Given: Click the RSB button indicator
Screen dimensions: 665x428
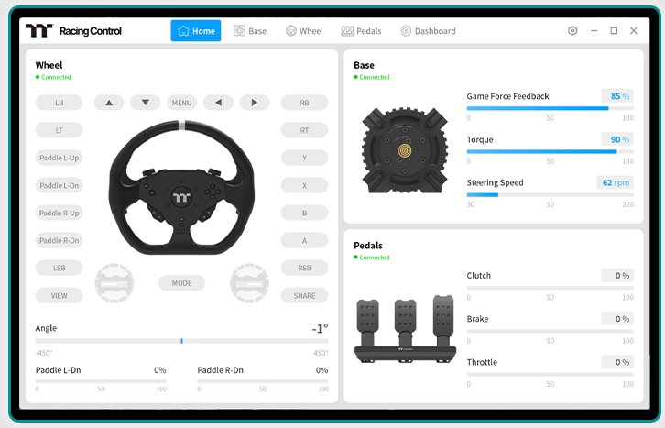Looking at the screenshot, I should point(304,269).
